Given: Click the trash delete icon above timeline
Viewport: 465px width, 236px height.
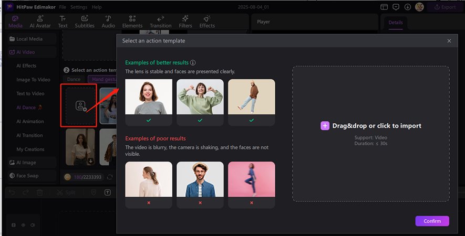Looking at the screenshot, I should [39, 192].
